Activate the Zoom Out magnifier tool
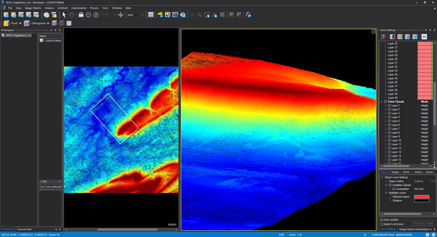Image resolution: width=437 pixels, height=237 pixels. click(88, 15)
